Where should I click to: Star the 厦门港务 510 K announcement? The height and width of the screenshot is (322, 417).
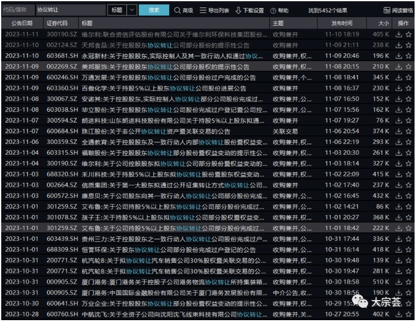408,282
